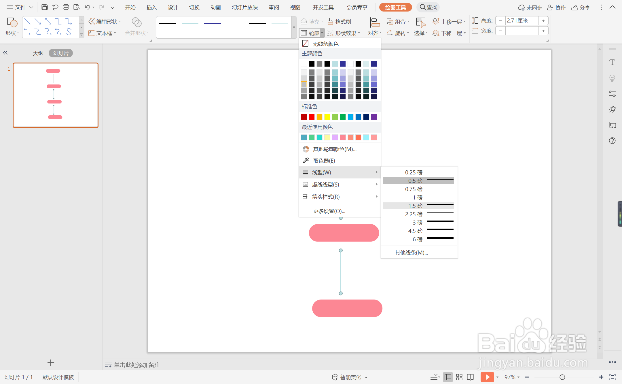Click the slide 1 thumbnail
Image resolution: width=622 pixels, height=384 pixels.
pyautogui.click(x=56, y=95)
